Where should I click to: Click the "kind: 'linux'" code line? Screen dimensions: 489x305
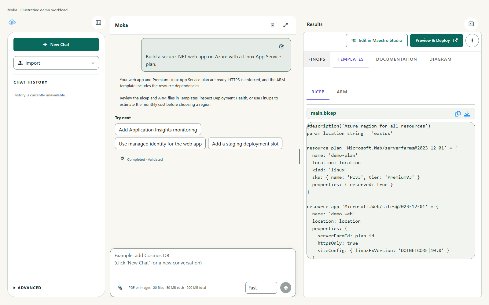click(329, 170)
